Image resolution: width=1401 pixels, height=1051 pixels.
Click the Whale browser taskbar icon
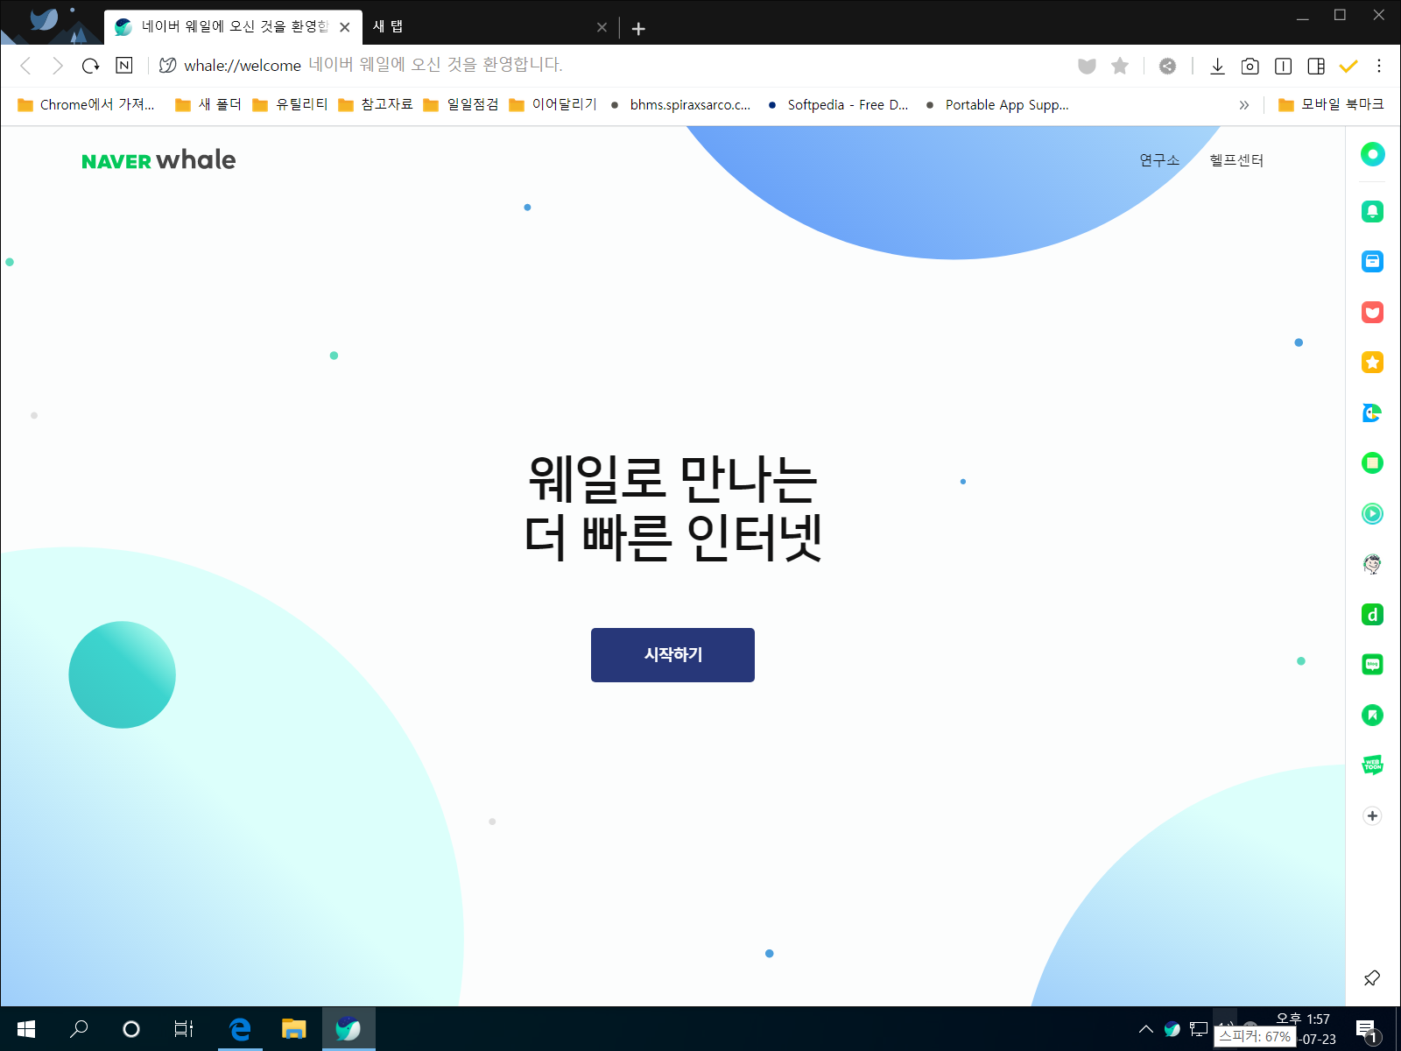point(348,1029)
